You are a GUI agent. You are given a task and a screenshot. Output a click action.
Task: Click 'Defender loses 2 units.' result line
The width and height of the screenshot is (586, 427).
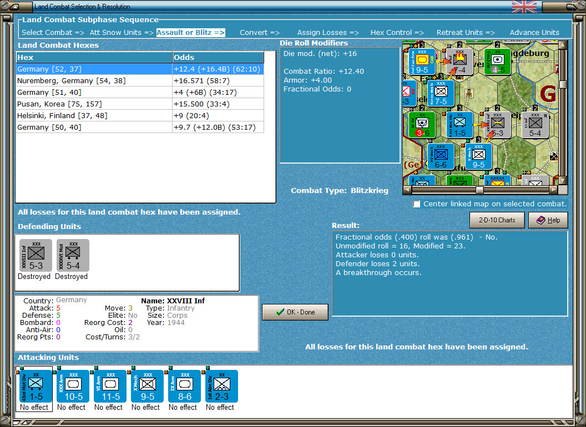point(377,264)
